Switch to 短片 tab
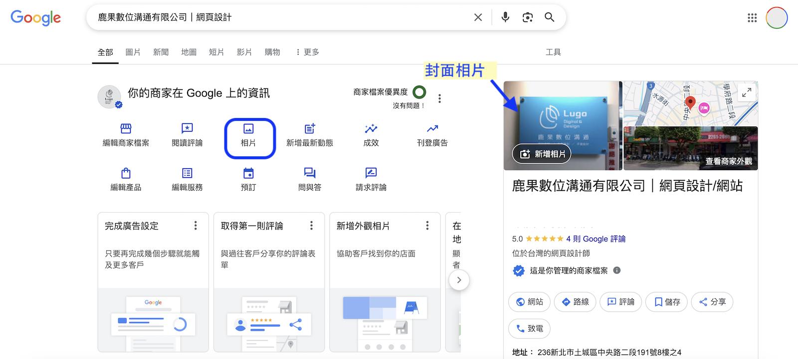Screen dimensions: 798x359 (x=216, y=52)
